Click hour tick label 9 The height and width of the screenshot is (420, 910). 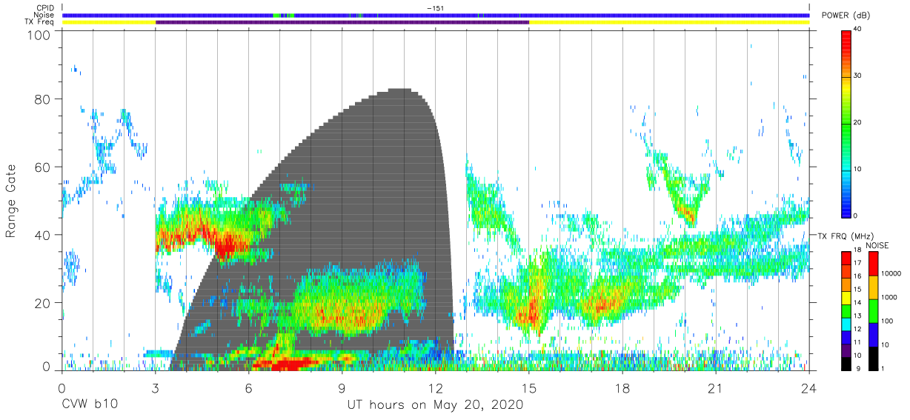coord(342,388)
